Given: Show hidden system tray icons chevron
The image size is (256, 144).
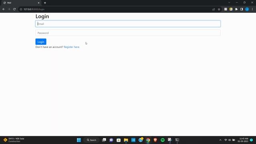Looking at the screenshot, I should (220, 140).
